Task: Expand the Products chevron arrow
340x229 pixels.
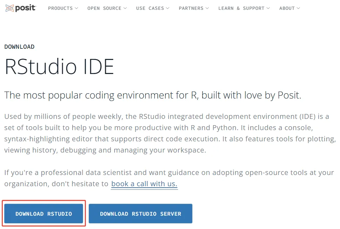Action: point(76,8)
